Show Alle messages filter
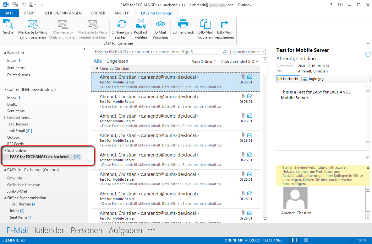372x244 pixels. 98,61
